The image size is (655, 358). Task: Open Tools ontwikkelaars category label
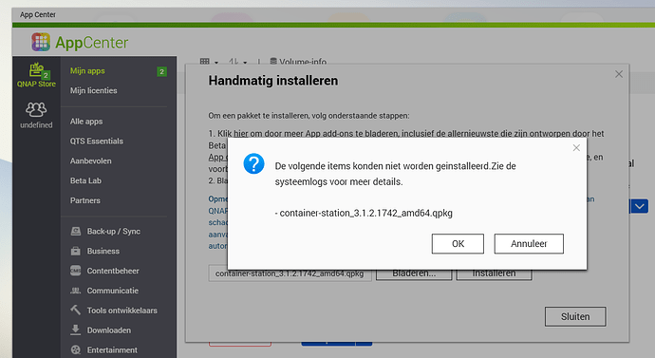point(122,311)
